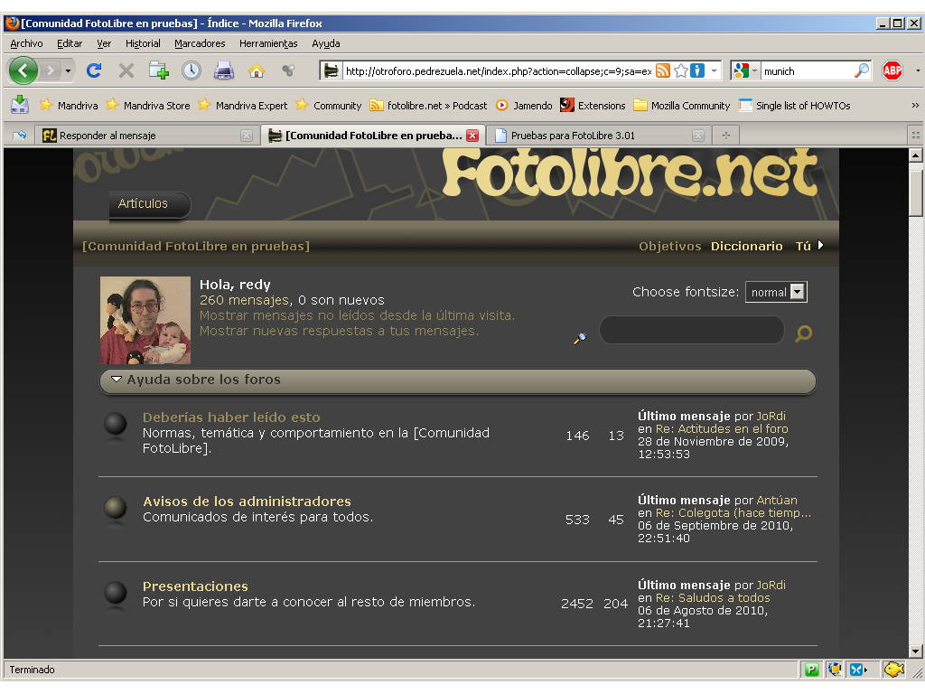Open the Adblock Plus dropdown arrow
The width and height of the screenshot is (925, 694).
point(918,70)
